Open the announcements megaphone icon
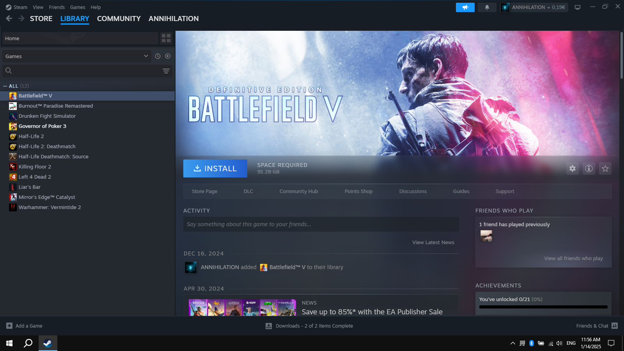624x351 pixels. 465,7
